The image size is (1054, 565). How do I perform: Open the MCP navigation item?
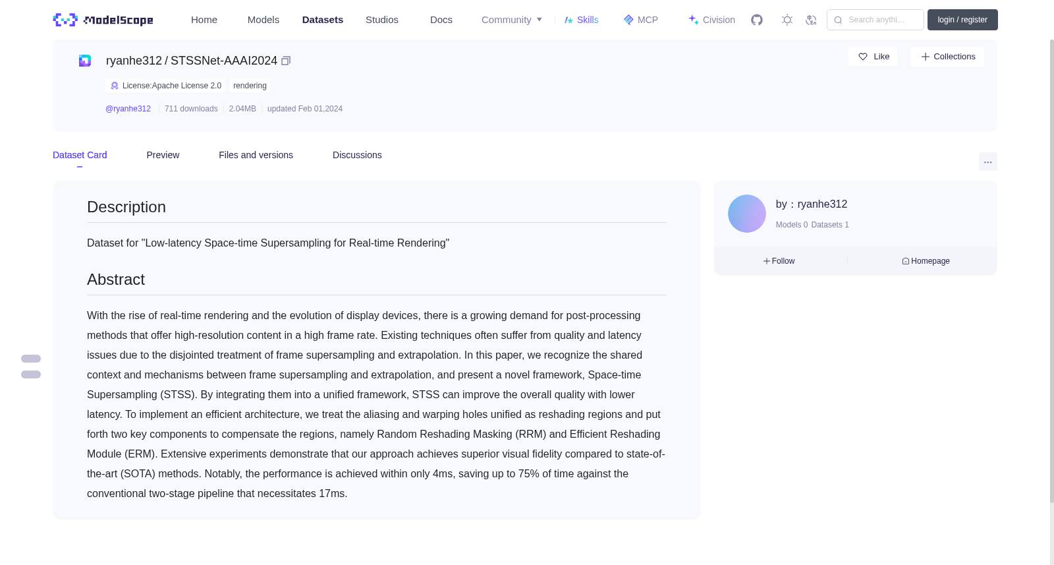(640, 20)
